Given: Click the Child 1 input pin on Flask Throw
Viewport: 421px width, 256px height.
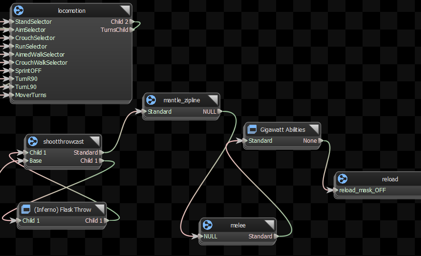Looking at the screenshot, I should pos(19,220).
